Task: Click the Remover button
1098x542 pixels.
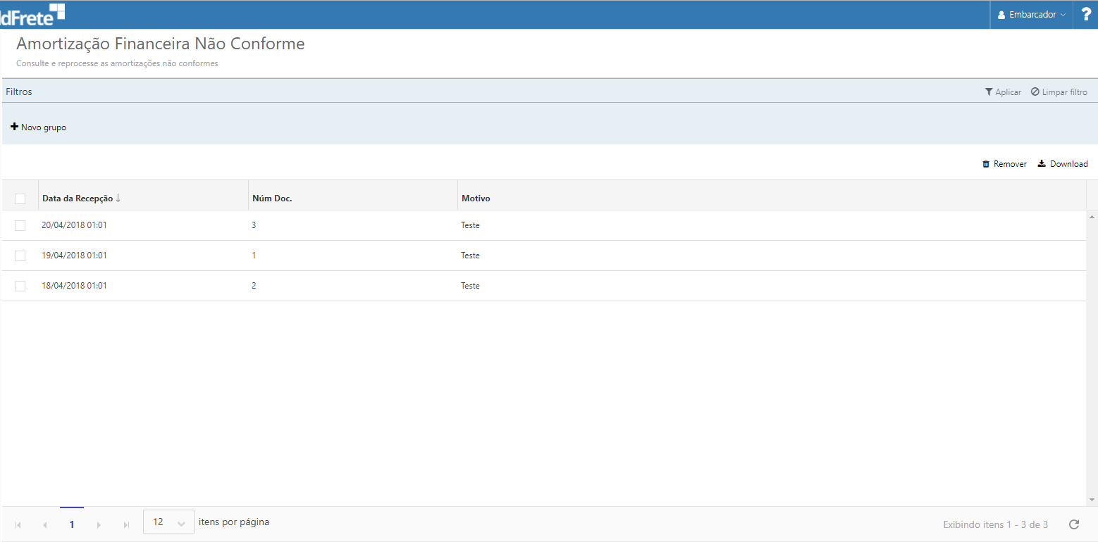Action: tap(1004, 164)
